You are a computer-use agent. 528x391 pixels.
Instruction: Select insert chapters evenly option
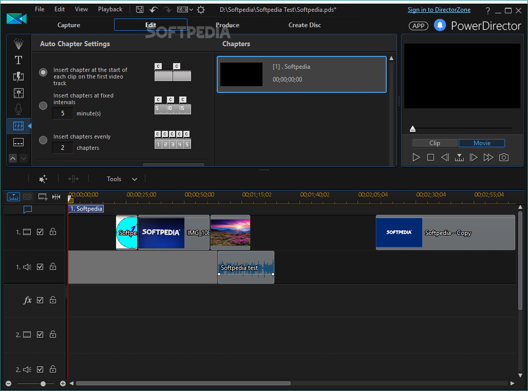point(43,140)
